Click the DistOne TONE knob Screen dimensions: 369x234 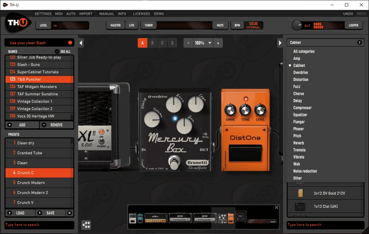click(245, 110)
